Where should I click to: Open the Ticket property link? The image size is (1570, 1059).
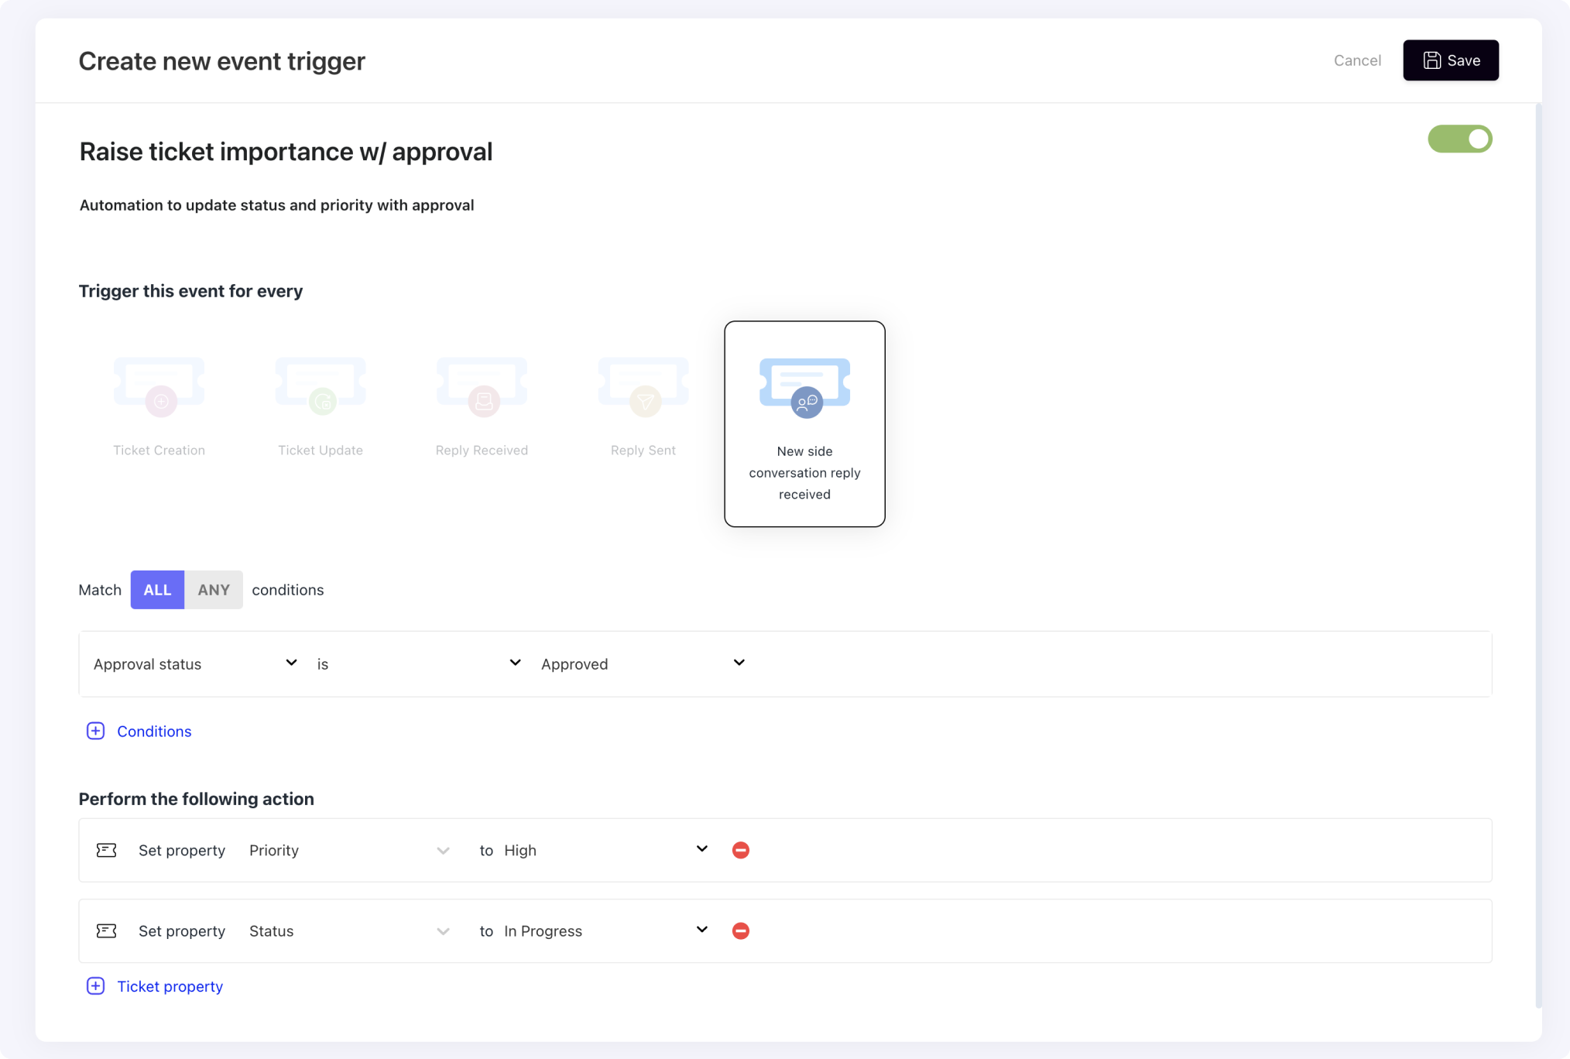[170, 985]
